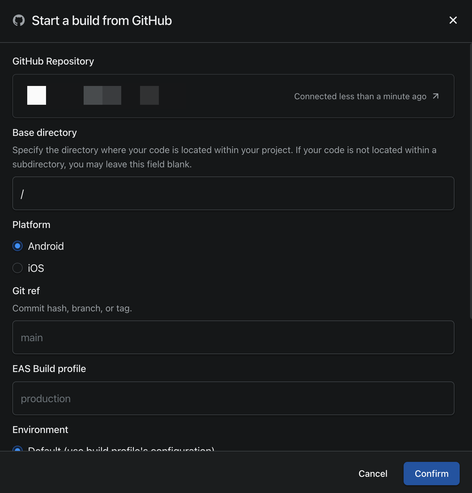Click inside the Base directory input

(233, 193)
